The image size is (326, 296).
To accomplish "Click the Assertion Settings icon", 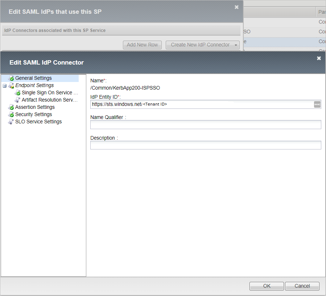I will pyautogui.click(x=11, y=107).
